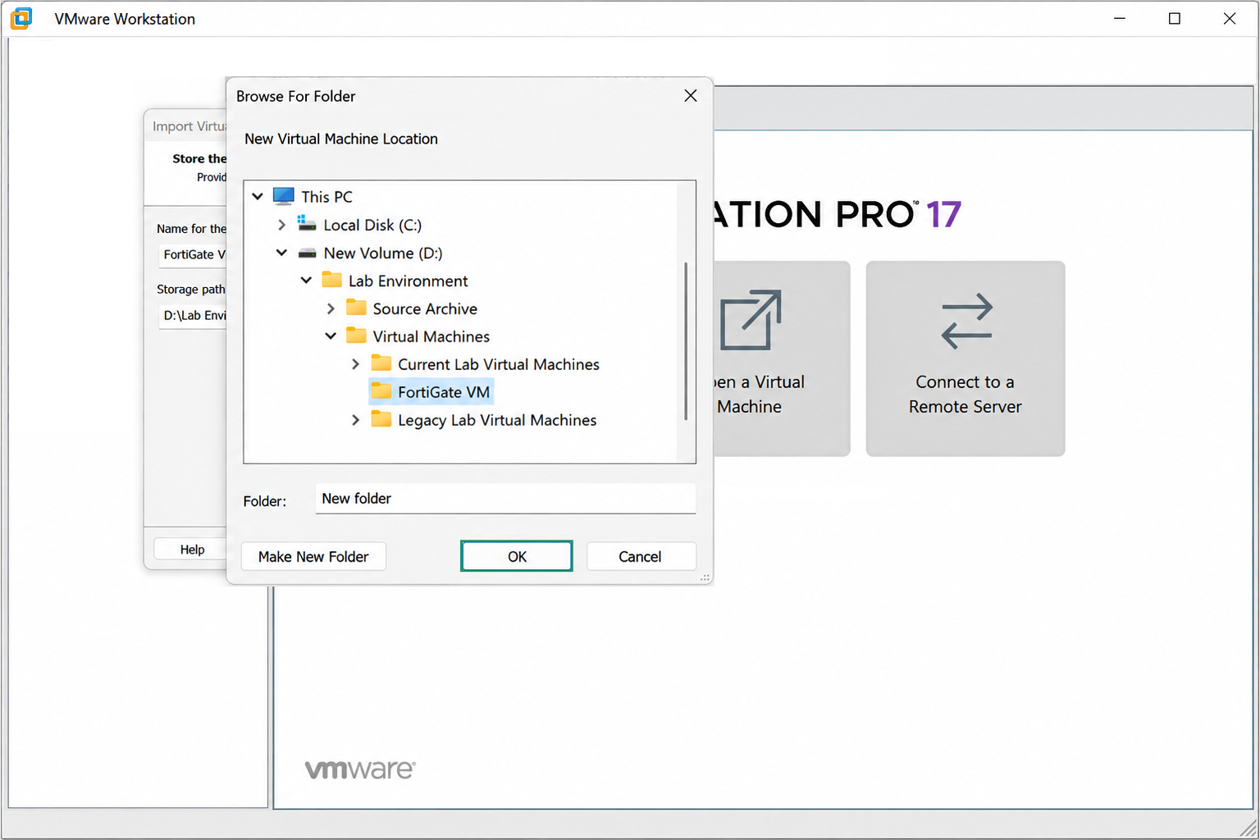Collapse the New Volume (D:) node

click(x=281, y=253)
